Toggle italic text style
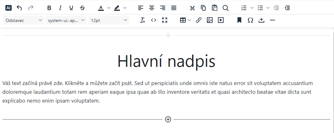Image resolution: width=334 pixels, height=133 pixels. click(x=60, y=8)
